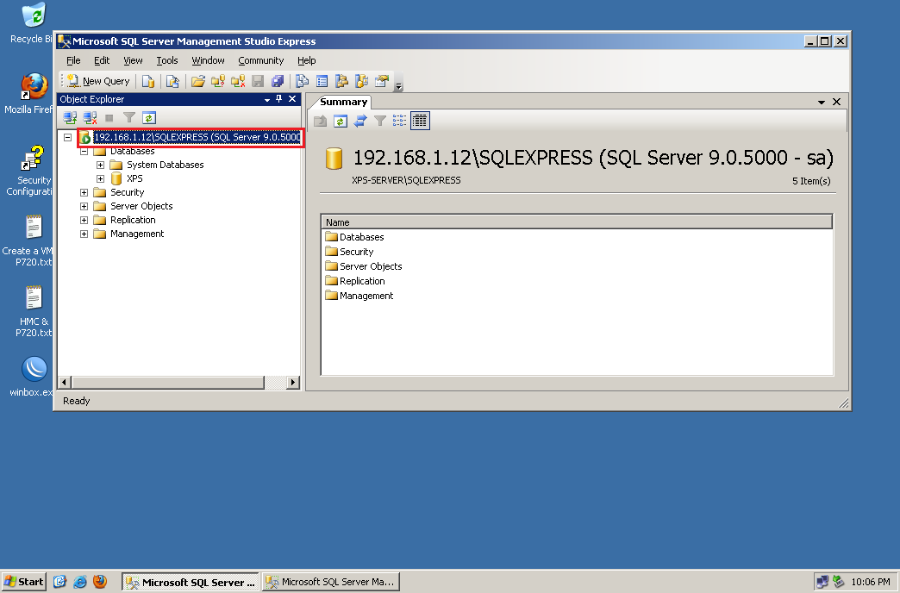Click the Object Explorer horizontal scrollbar thumb
Image resolution: width=900 pixels, height=593 pixels.
[x=167, y=383]
